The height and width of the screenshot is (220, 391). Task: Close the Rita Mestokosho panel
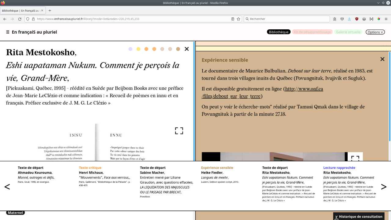[187, 49]
